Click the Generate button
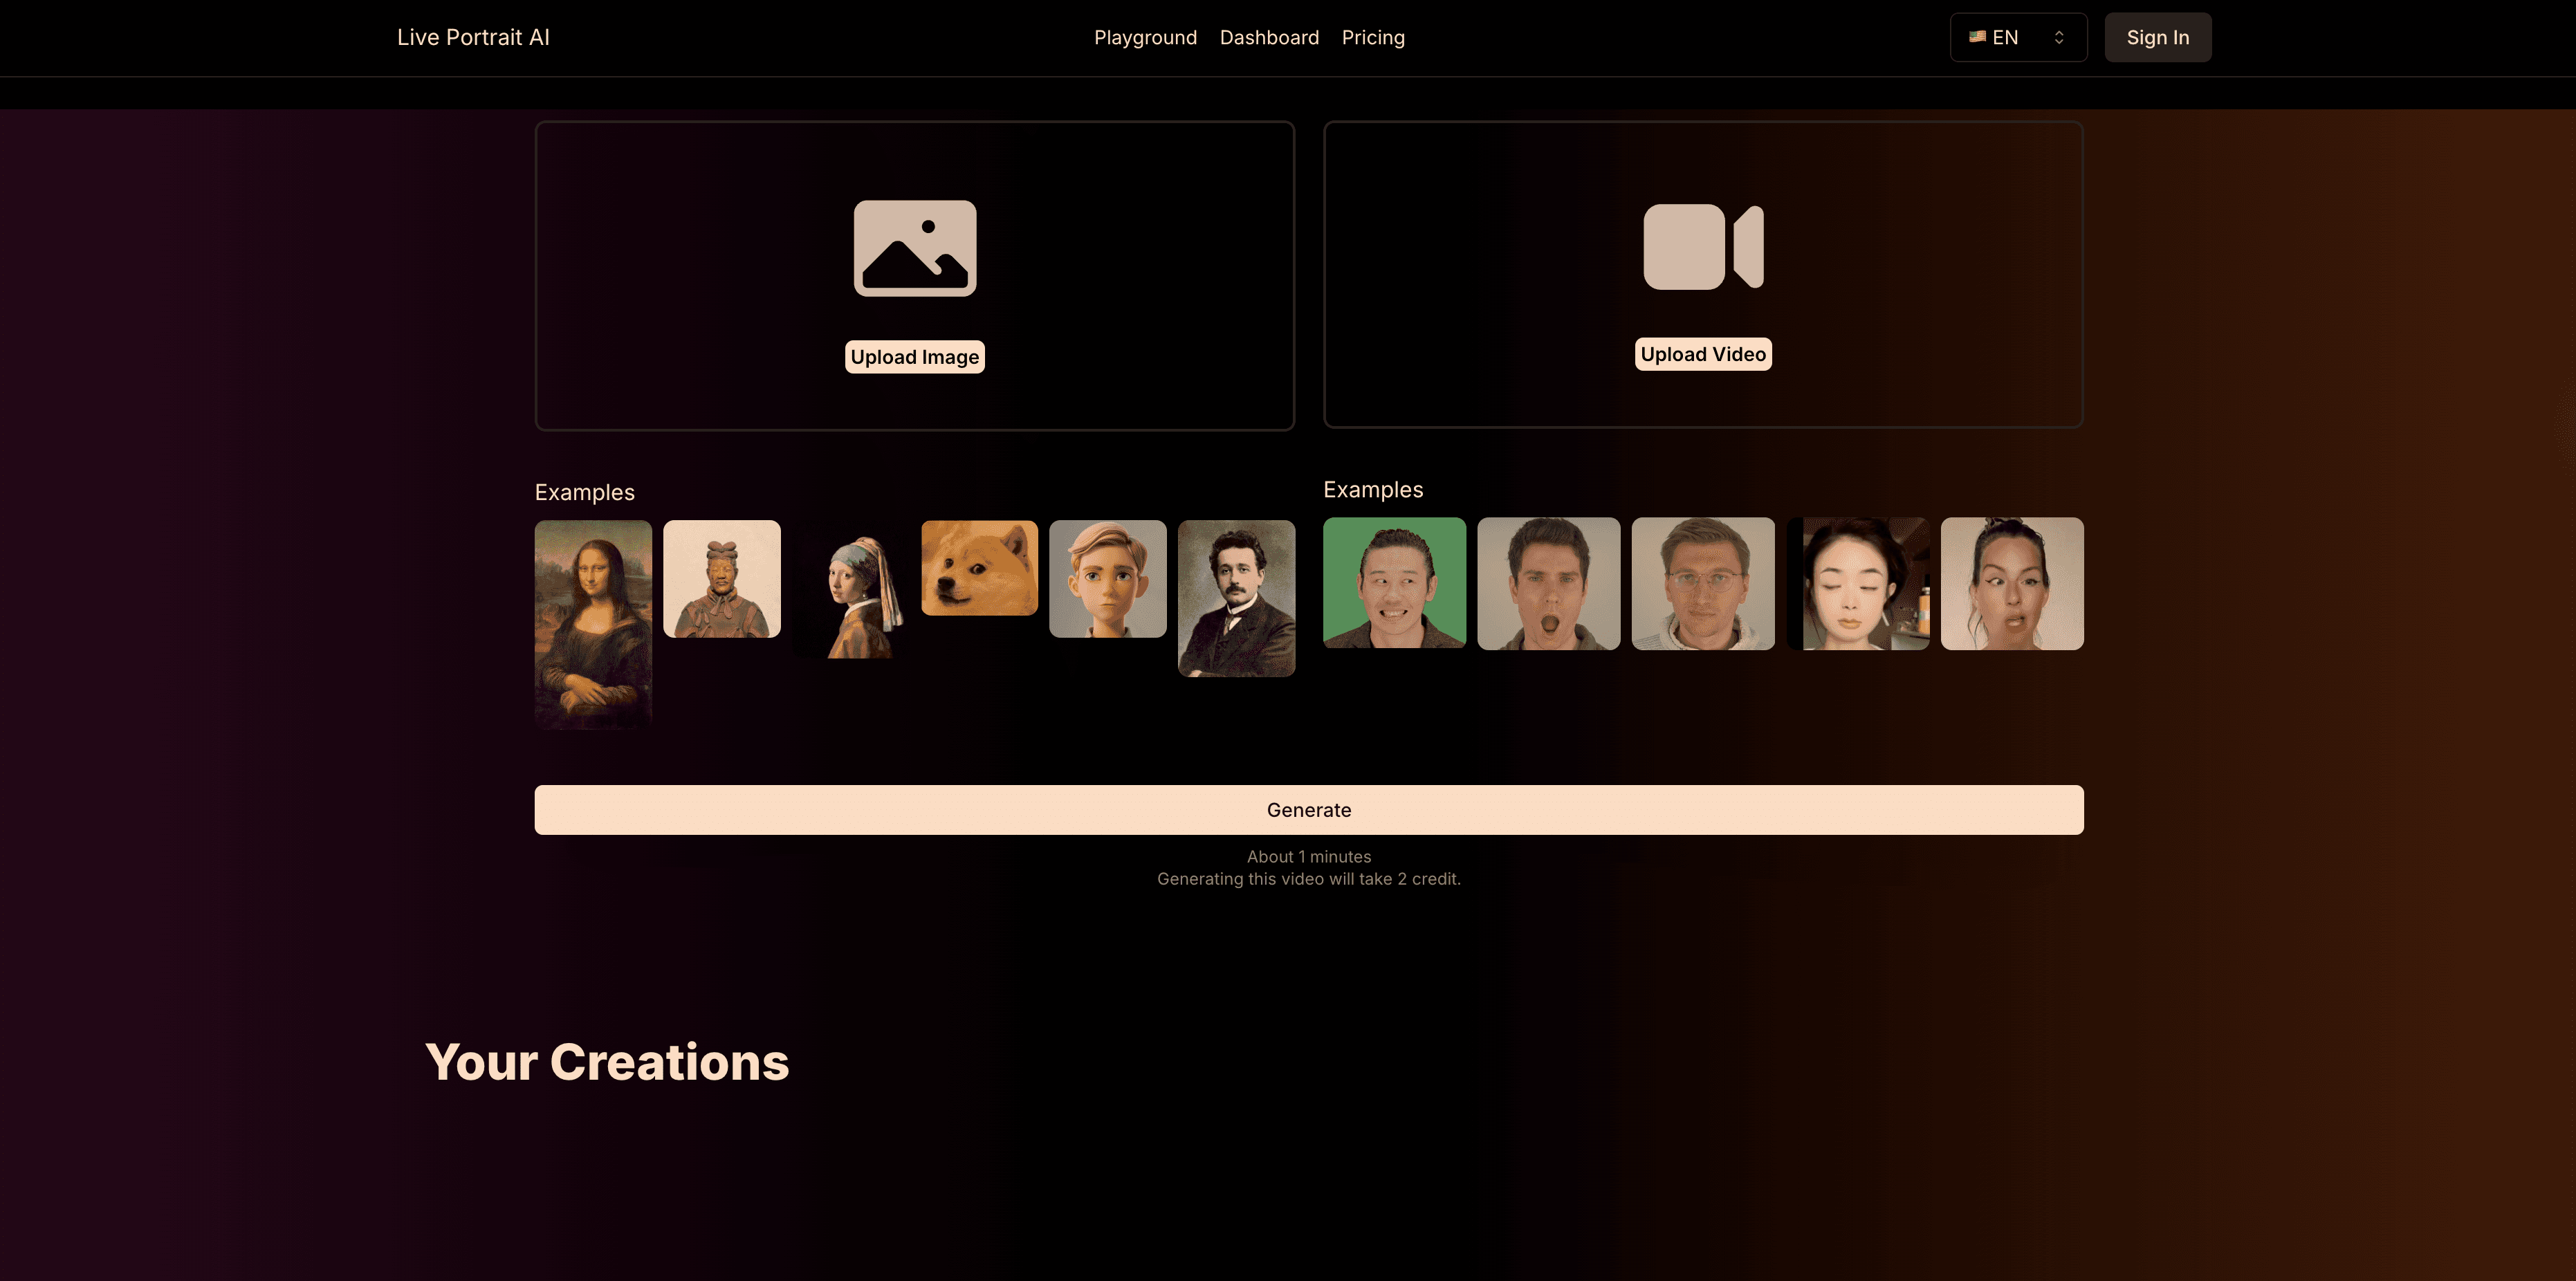 click(1308, 810)
